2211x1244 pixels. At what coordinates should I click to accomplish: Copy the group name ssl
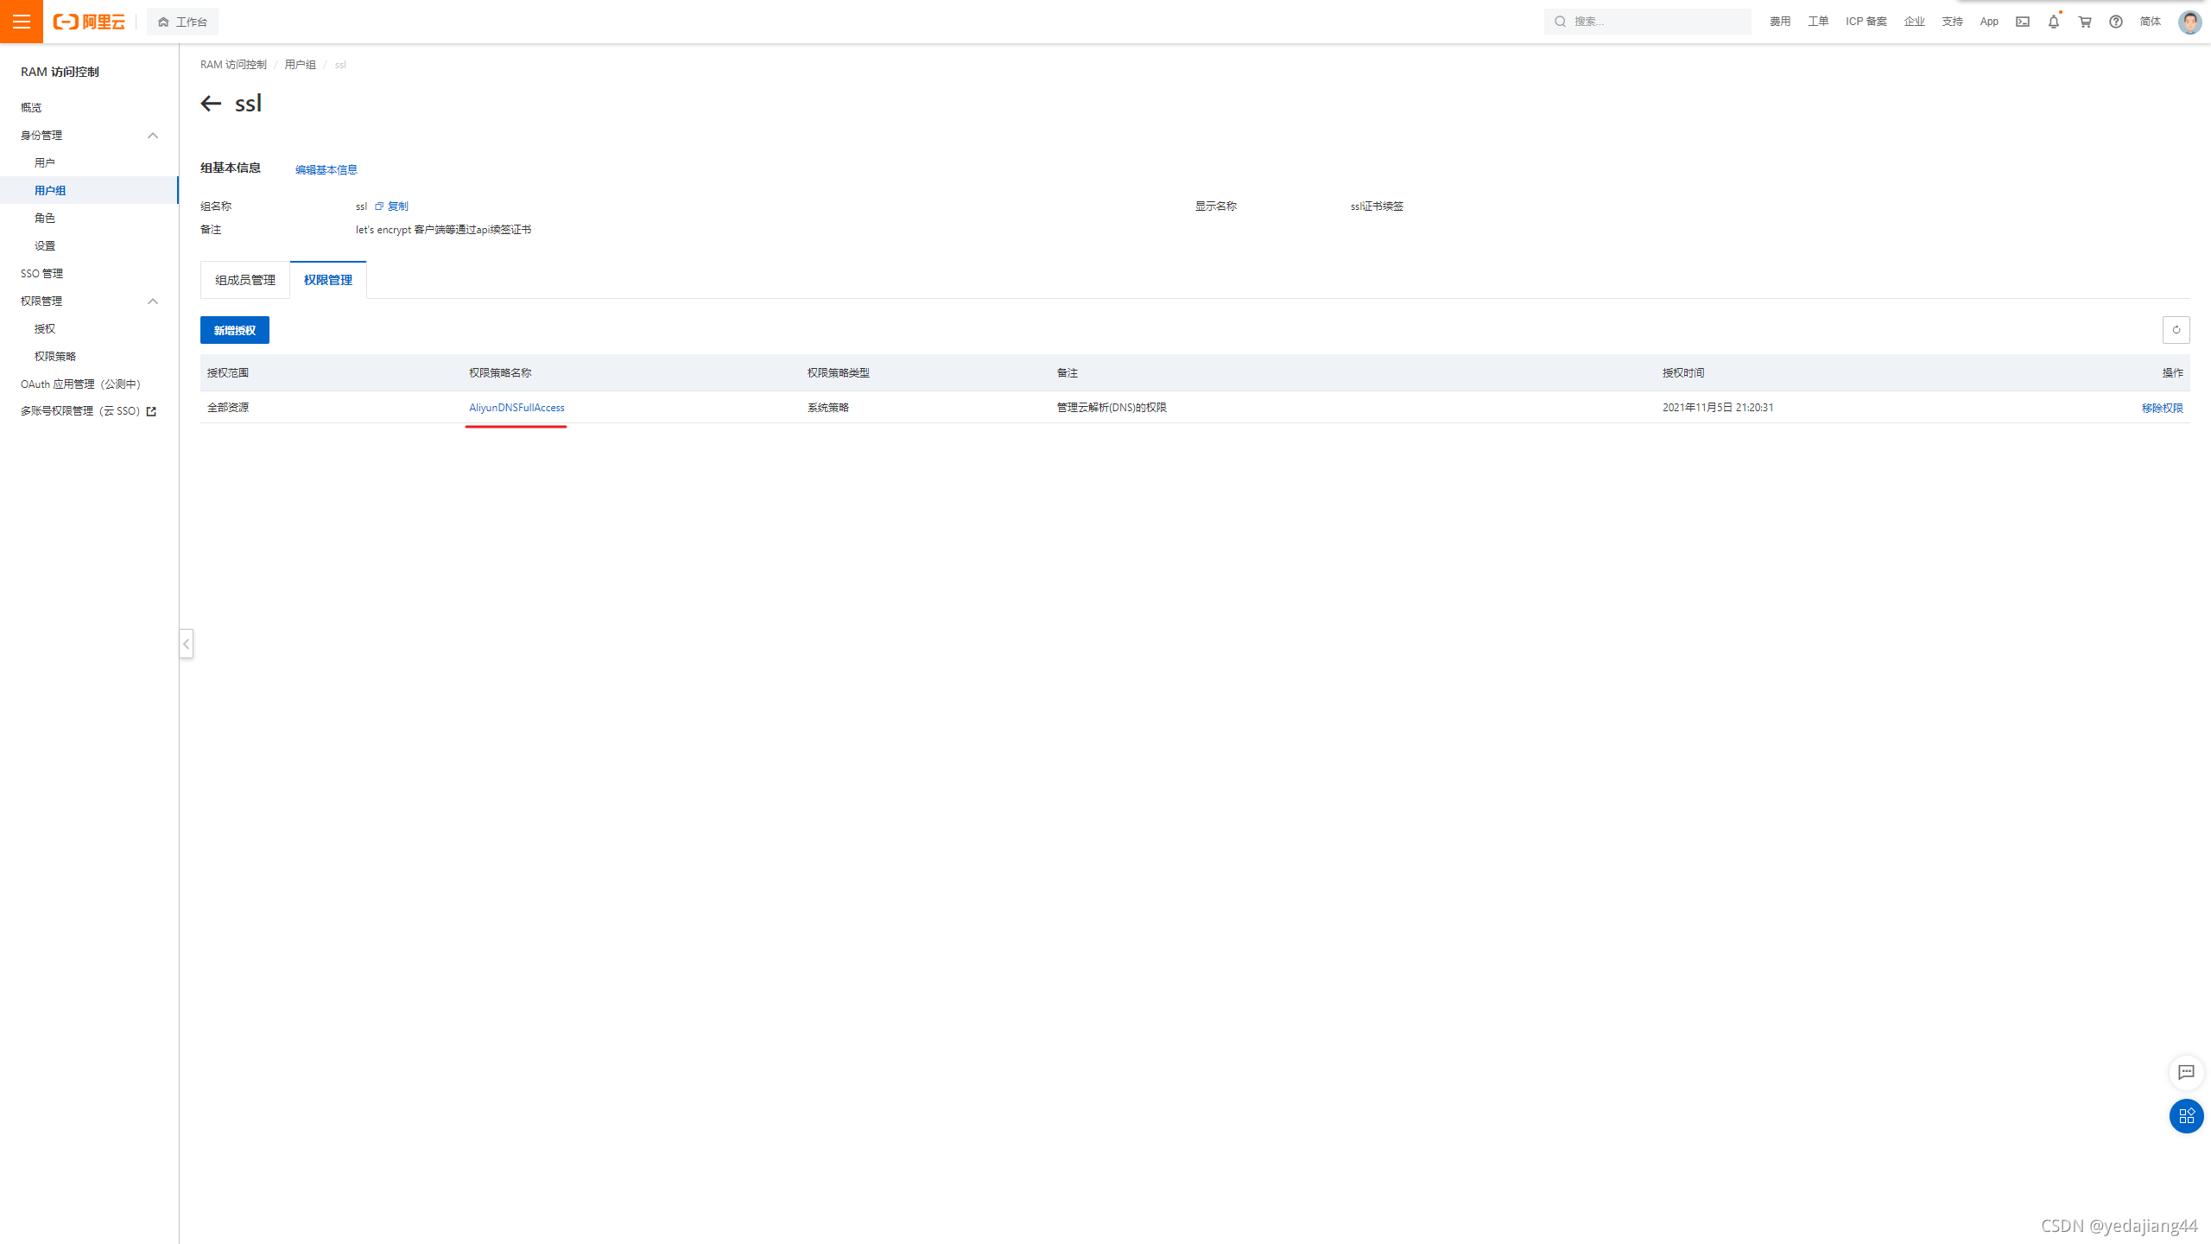(392, 206)
